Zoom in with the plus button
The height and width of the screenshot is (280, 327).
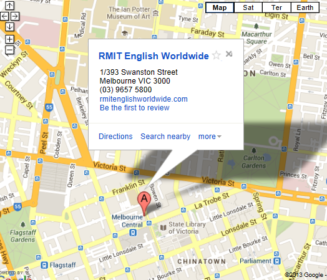(9, 39)
